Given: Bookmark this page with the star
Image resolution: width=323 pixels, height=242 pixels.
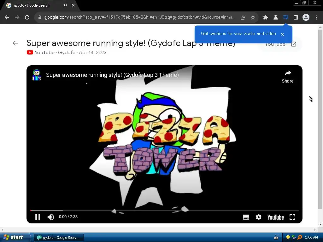Looking at the screenshot, I should point(253,18).
